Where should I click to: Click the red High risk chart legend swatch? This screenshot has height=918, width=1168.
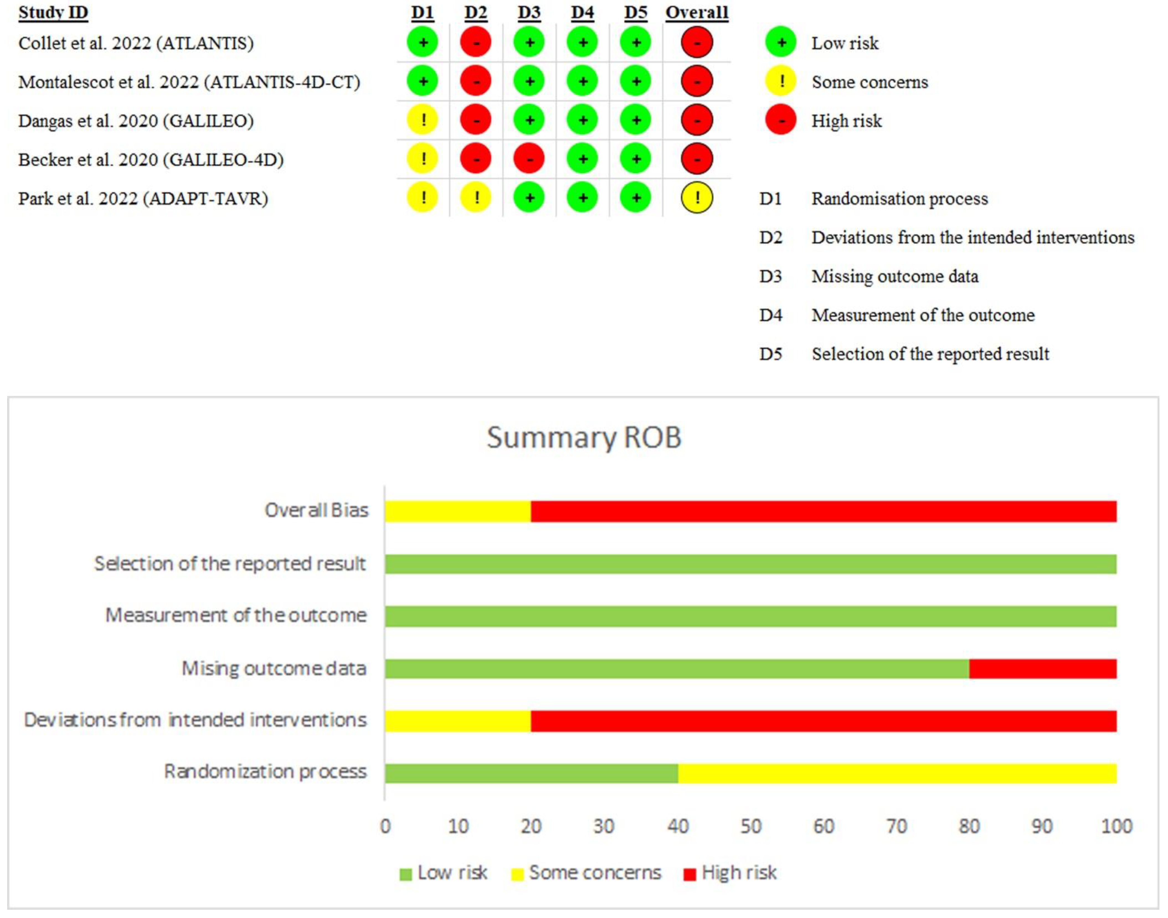(x=690, y=875)
